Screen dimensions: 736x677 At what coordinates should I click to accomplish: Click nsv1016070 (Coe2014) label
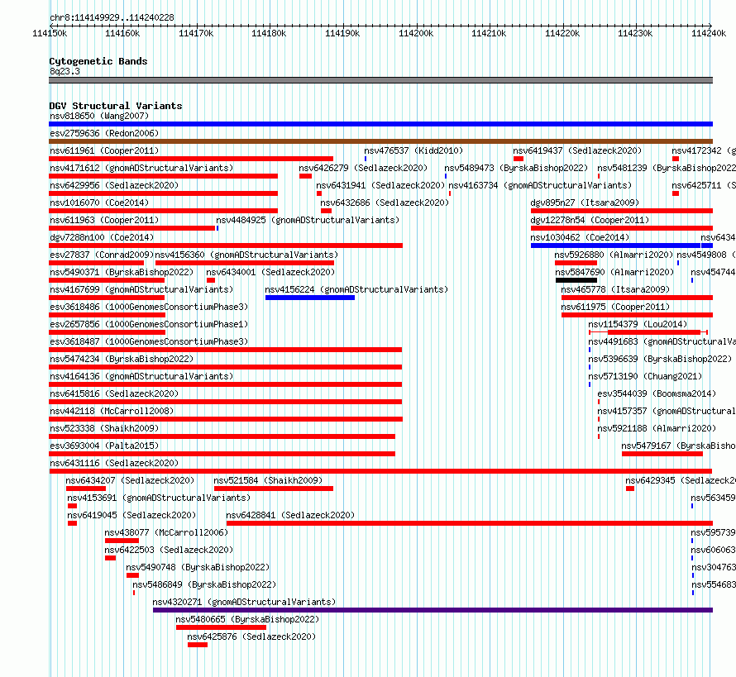[99, 203]
